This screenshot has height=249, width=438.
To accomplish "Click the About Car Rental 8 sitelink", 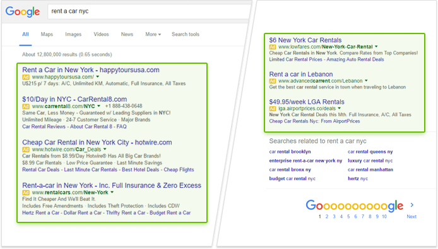I will 91,127.
